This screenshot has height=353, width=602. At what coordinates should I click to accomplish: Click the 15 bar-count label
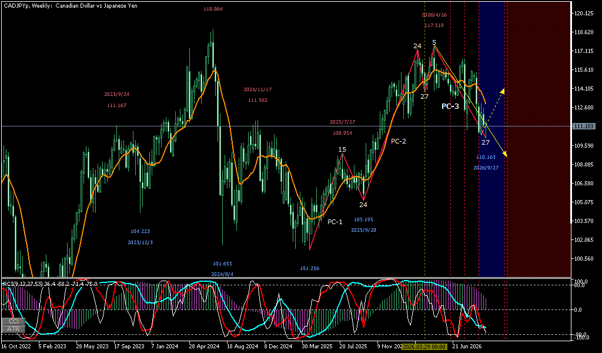coord(342,149)
